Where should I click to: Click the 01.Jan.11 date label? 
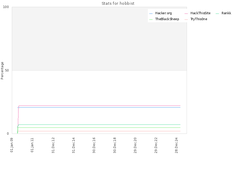coord(32,145)
